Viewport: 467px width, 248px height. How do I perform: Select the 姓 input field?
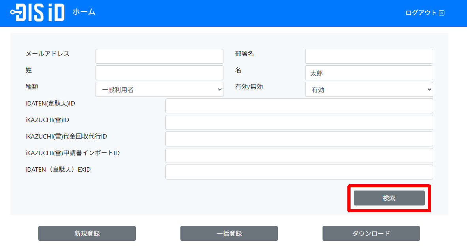159,73
